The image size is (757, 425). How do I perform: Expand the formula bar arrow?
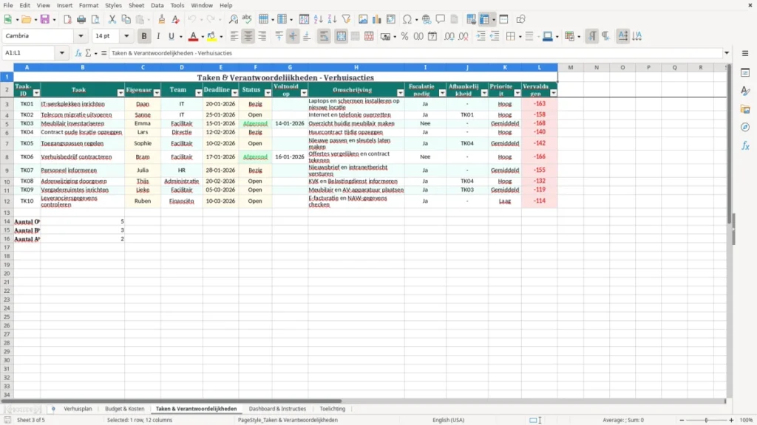[x=727, y=53]
